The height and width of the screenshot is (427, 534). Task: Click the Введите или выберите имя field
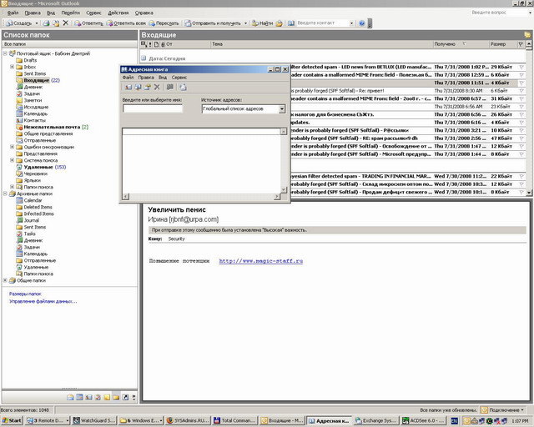pos(153,108)
